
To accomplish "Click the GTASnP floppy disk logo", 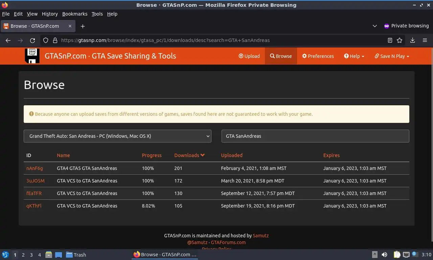I will [x=32, y=56].
